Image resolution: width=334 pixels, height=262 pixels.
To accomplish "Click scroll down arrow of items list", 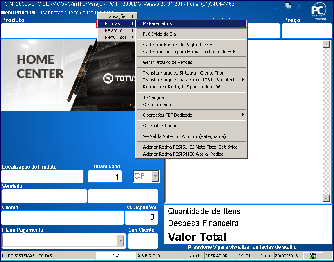I will (x=326, y=199).
